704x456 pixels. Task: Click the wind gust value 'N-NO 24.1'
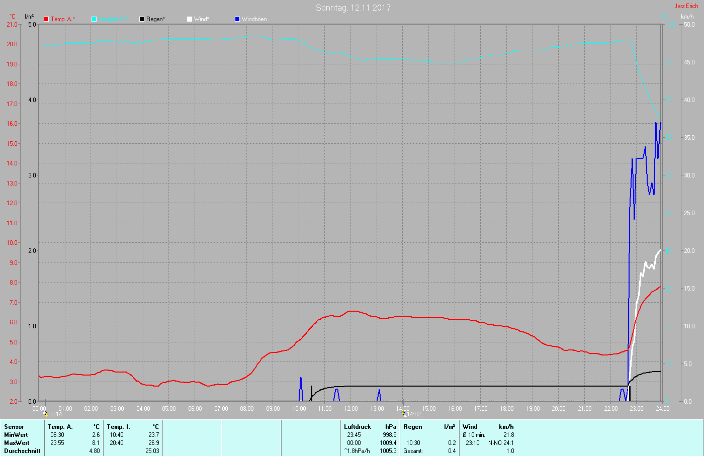[x=501, y=443]
